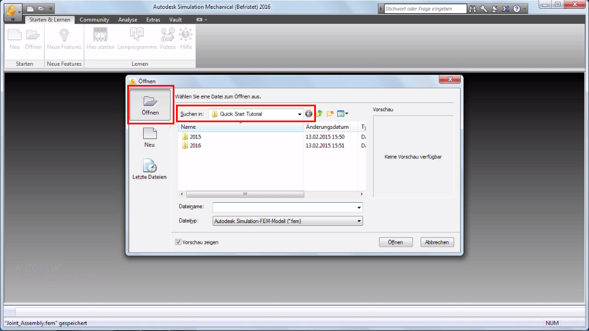Click the Neu ribbon icon
This screenshot has height=331, width=589.
click(x=15, y=39)
